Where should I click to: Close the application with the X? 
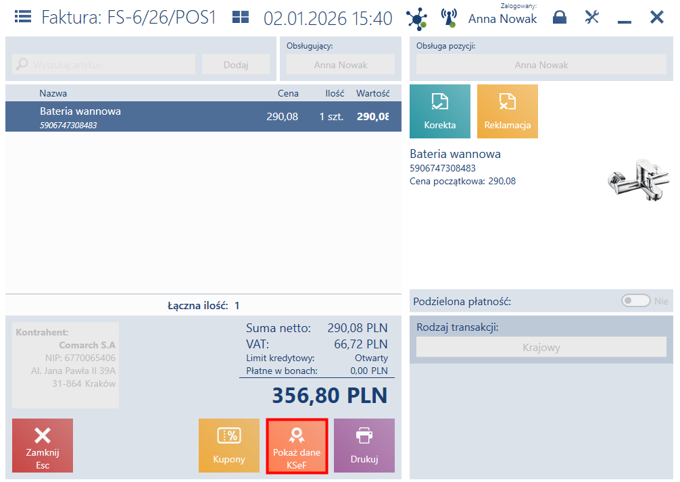point(656,18)
